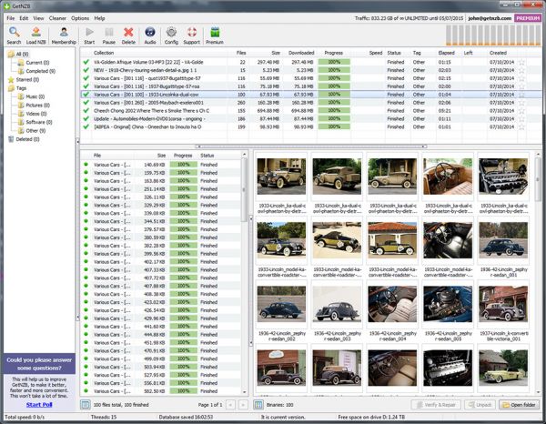Click the green Premium gift icon

(x=215, y=35)
